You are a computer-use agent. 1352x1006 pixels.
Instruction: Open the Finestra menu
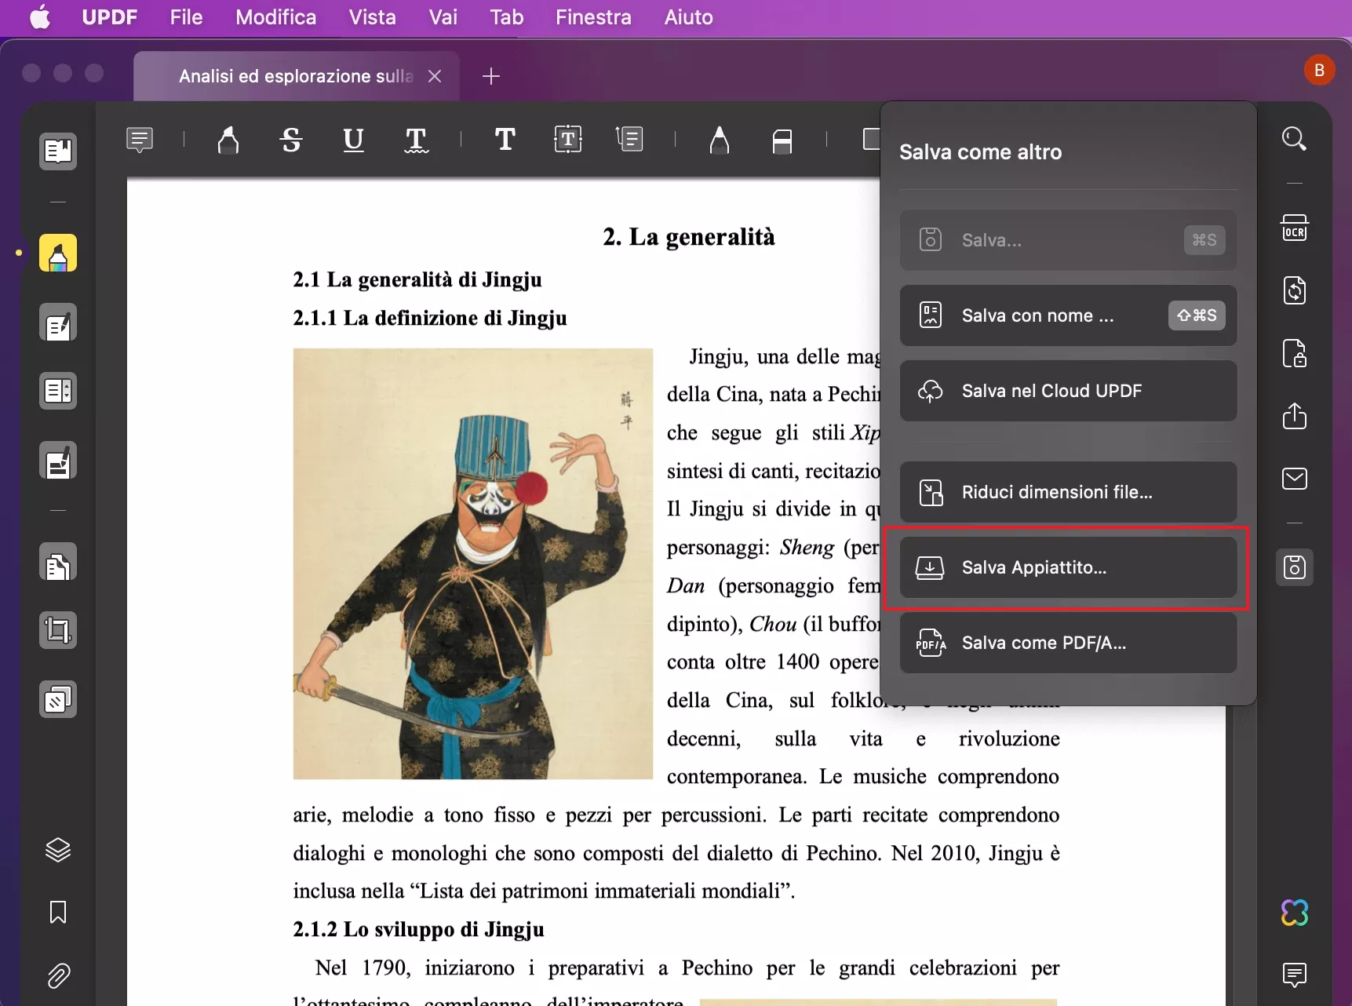pos(593,17)
